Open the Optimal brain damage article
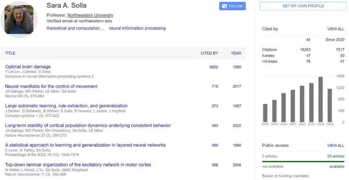349x180 pixels. point(28,67)
